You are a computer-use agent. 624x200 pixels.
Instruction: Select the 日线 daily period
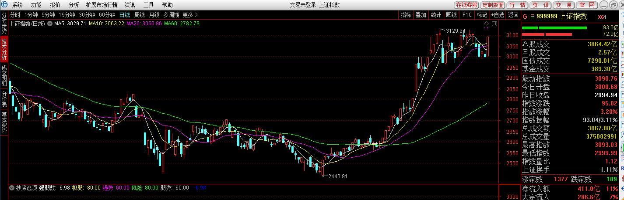[125, 15]
